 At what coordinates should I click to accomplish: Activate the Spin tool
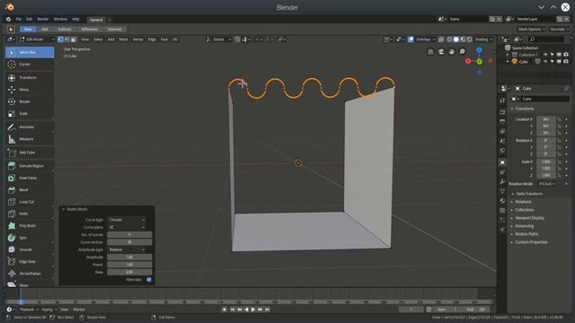coord(30,238)
